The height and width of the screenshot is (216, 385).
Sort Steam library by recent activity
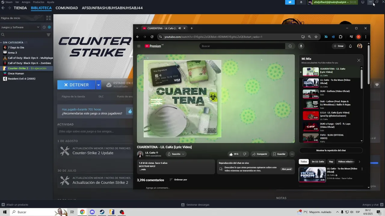coord(44,27)
